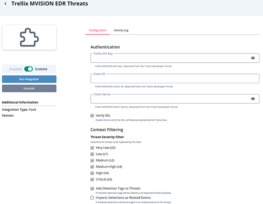Screen dimensions: 263x204
Task: Click the Trellix MVISION API Key helper text
Action: coord(134,67)
